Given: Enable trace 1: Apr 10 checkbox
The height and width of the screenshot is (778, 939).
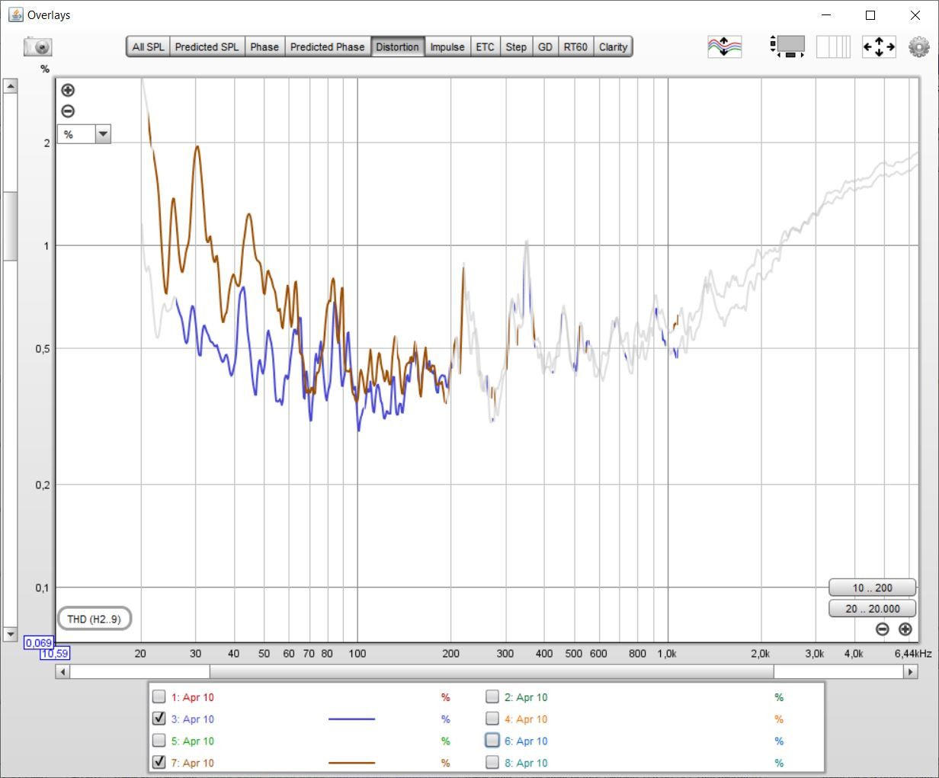Looking at the screenshot, I should [x=159, y=696].
